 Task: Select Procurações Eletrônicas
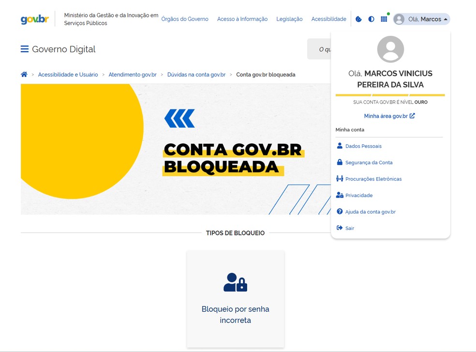click(373, 179)
